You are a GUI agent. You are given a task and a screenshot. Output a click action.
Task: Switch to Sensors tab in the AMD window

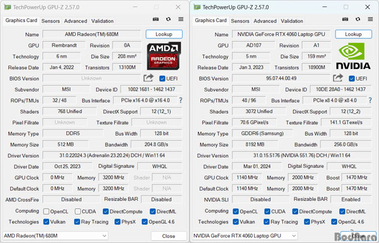pos(51,21)
